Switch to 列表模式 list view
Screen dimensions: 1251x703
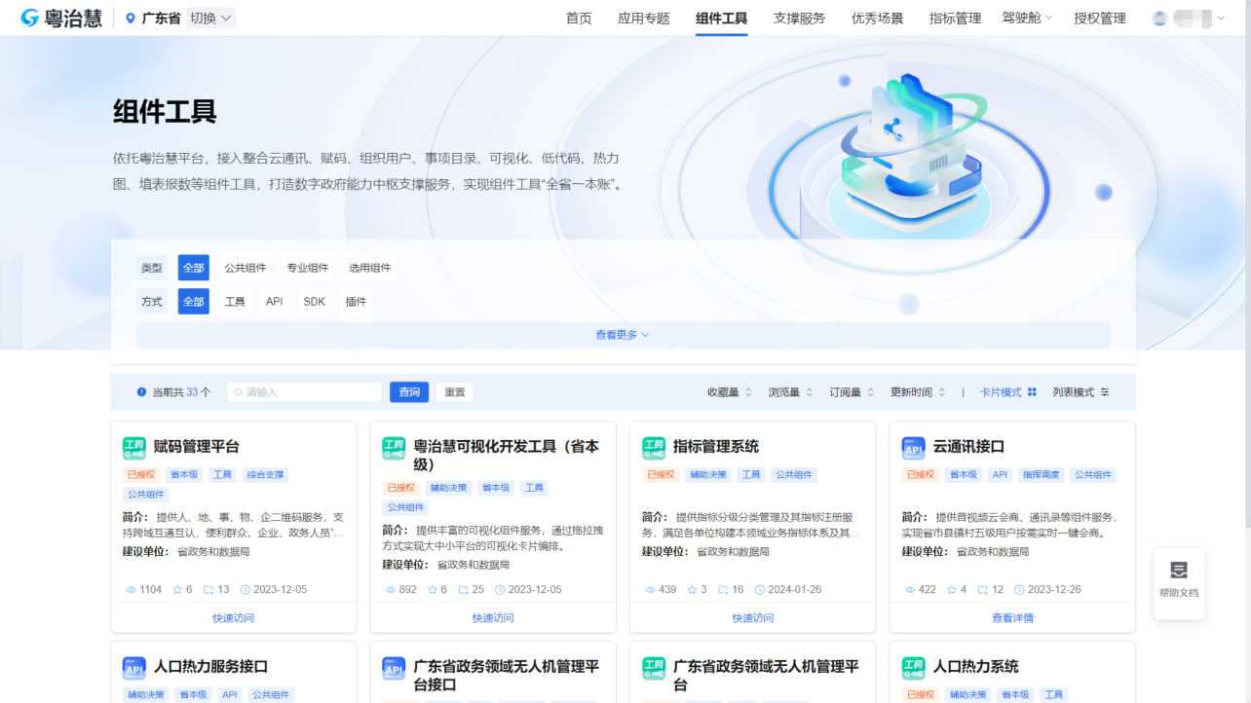point(1080,392)
